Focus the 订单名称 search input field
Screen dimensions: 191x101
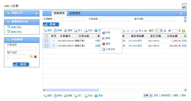(x=114, y=19)
